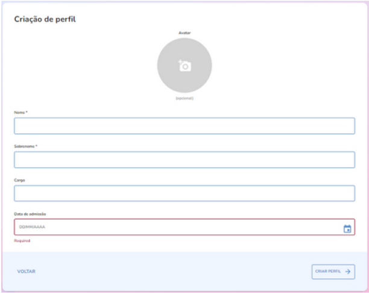Select the Cargo input field
The height and width of the screenshot is (293, 369).
[184, 193]
